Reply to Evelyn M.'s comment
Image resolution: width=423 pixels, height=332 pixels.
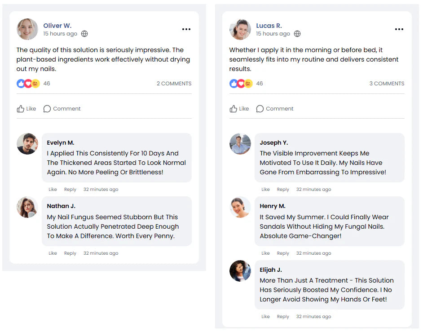point(70,190)
